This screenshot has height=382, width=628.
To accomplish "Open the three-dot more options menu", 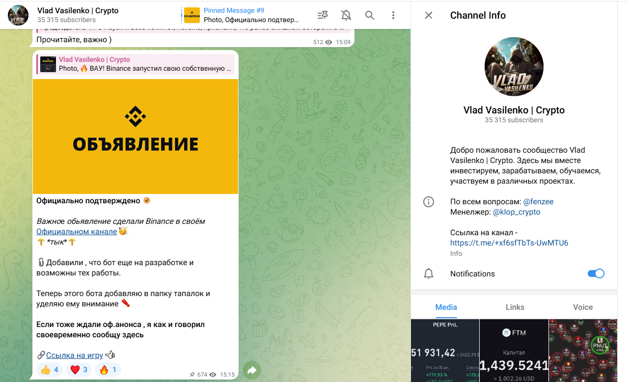I will (x=393, y=15).
